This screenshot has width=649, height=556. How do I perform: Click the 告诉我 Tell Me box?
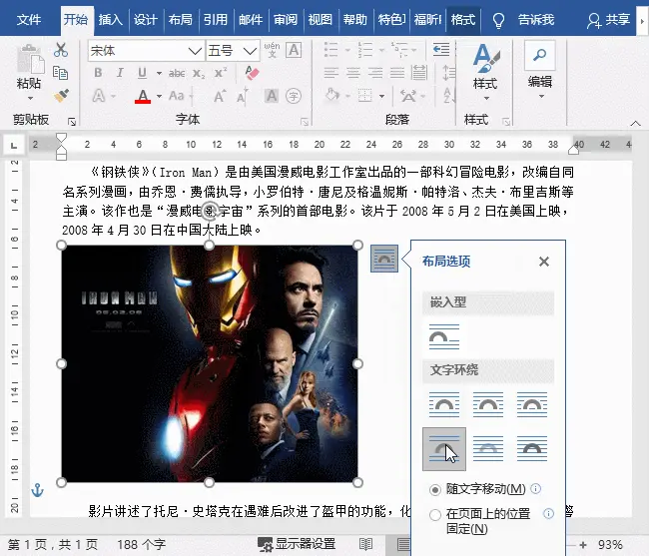pos(536,19)
